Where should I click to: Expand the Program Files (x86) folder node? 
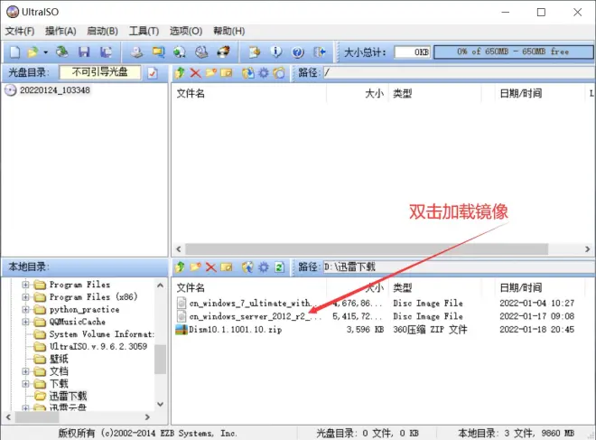coord(25,297)
